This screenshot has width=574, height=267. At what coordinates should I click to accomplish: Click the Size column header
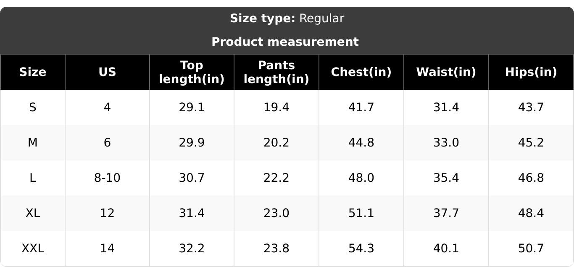point(32,72)
